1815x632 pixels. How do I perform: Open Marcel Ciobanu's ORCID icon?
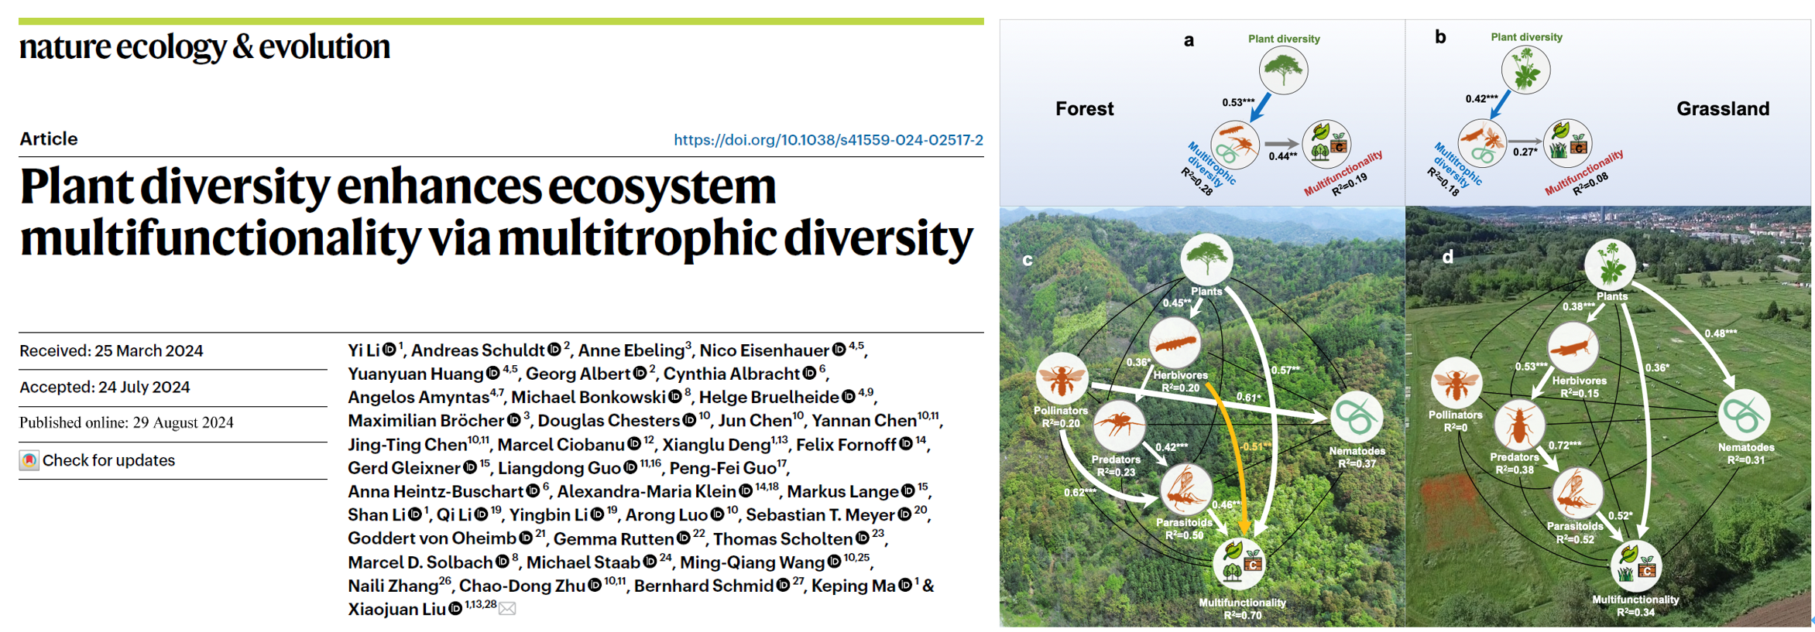tap(634, 444)
